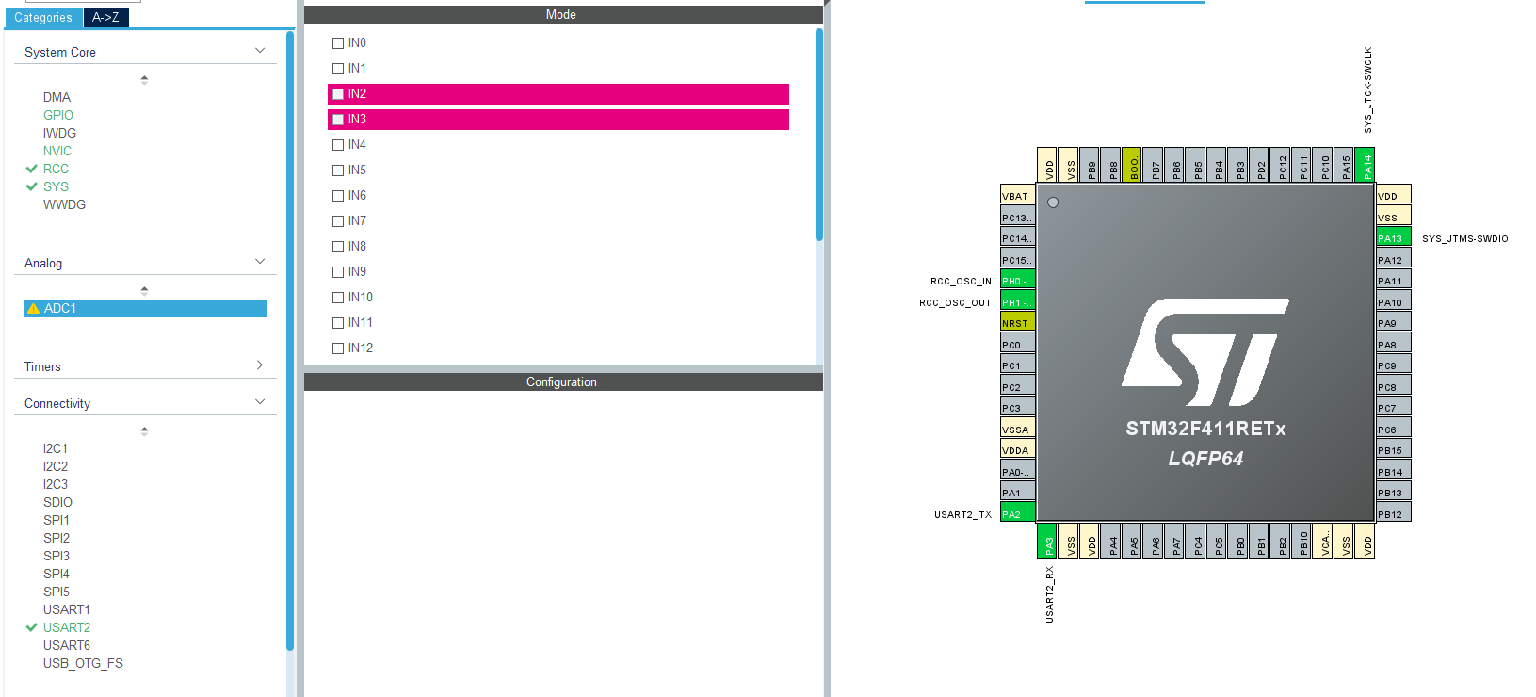Click the PC13 pin

[1018, 218]
